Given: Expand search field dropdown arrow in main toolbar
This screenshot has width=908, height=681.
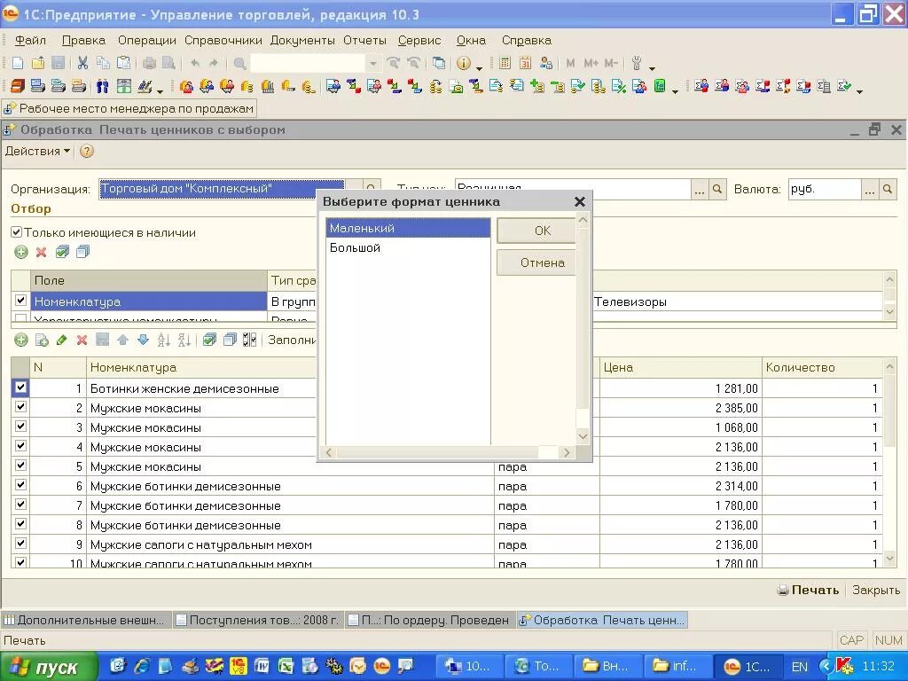Looking at the screenshot, I should click(373, 64).
